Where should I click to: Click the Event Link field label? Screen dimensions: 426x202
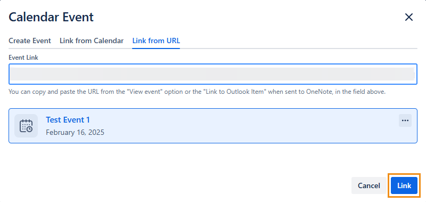(x=23, y=58)
